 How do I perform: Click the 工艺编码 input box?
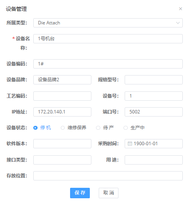62,96
